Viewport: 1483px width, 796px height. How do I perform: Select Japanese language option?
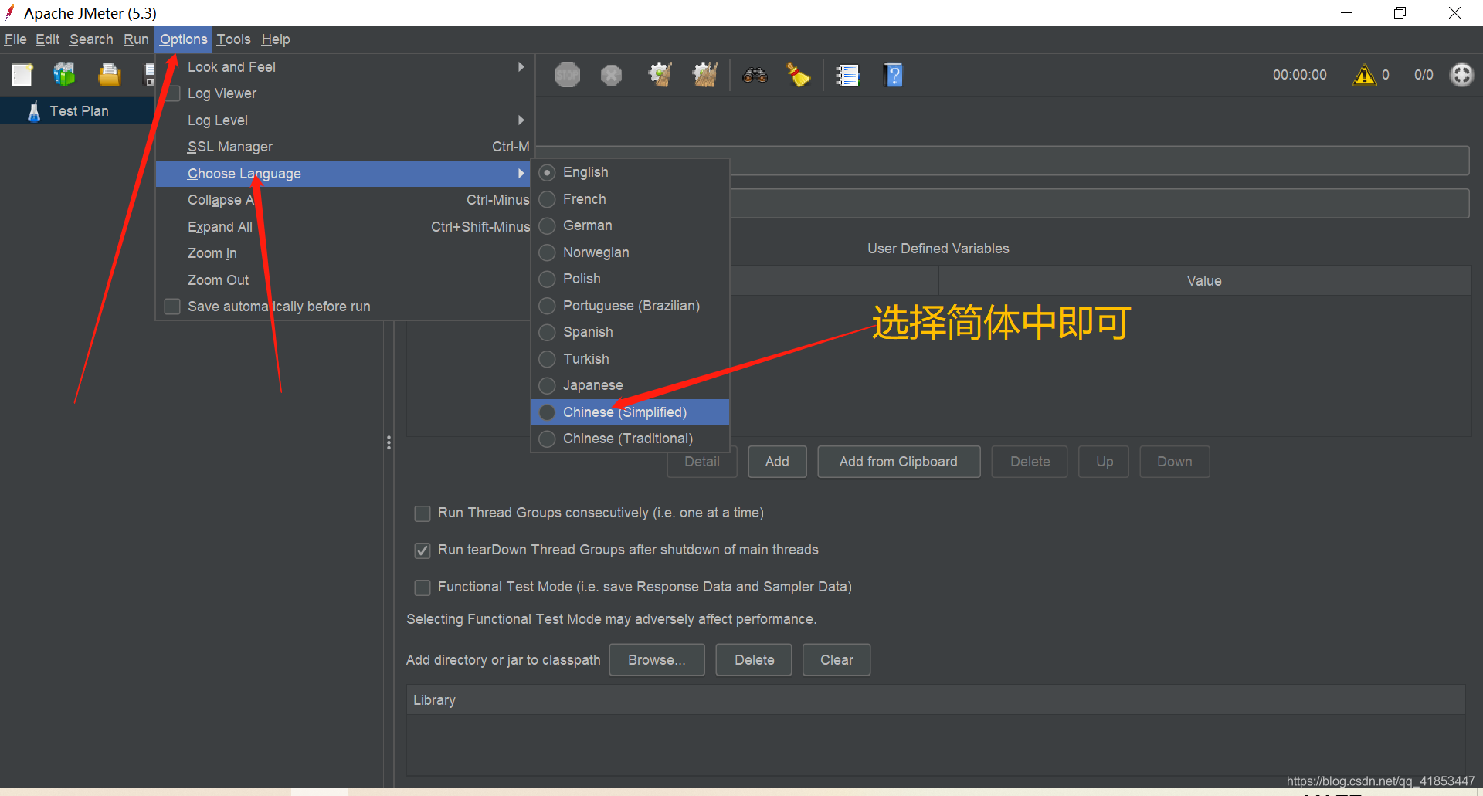point(630,385)
